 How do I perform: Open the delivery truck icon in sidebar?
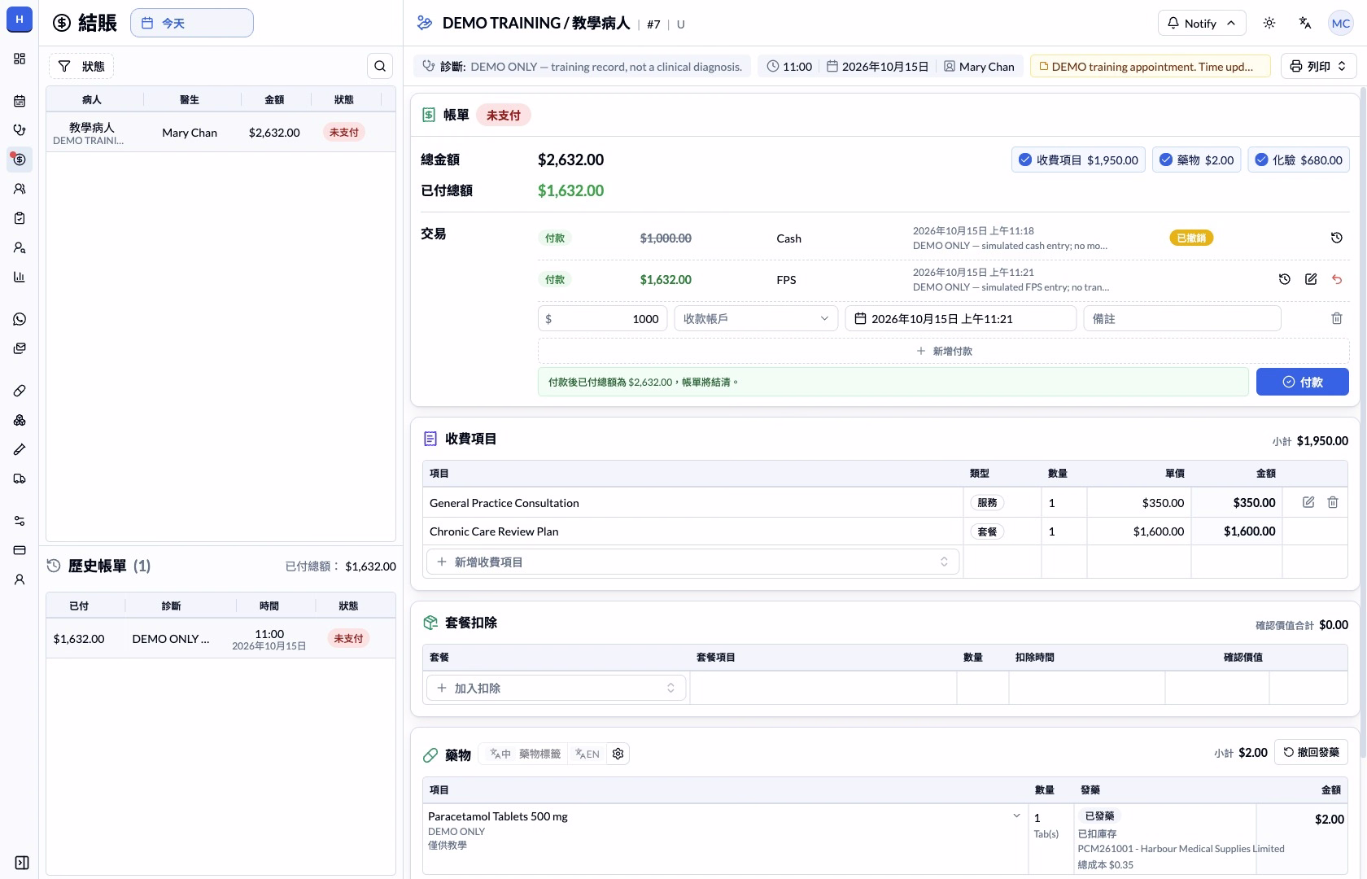pos(20,479)
